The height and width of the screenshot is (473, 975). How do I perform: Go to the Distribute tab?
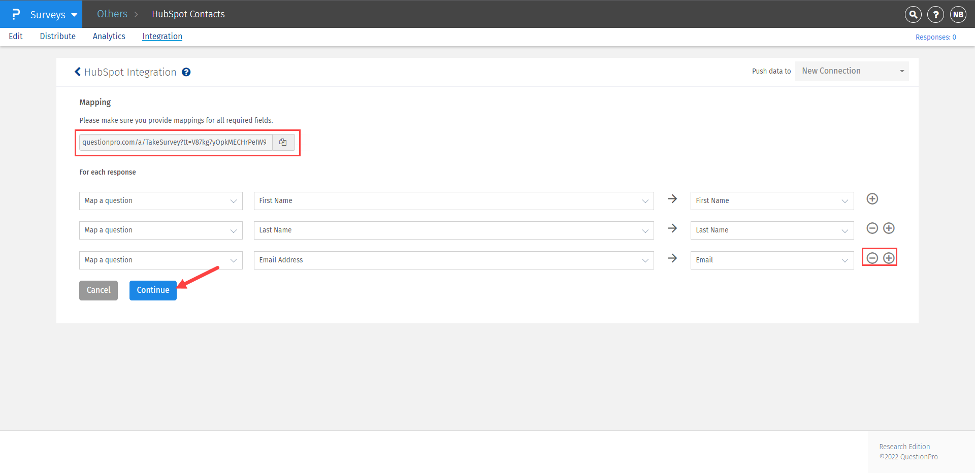point(57,36)
